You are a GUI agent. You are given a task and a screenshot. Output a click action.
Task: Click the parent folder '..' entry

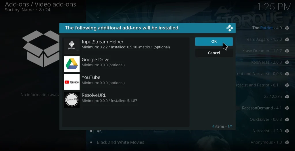tap(98, 17)
